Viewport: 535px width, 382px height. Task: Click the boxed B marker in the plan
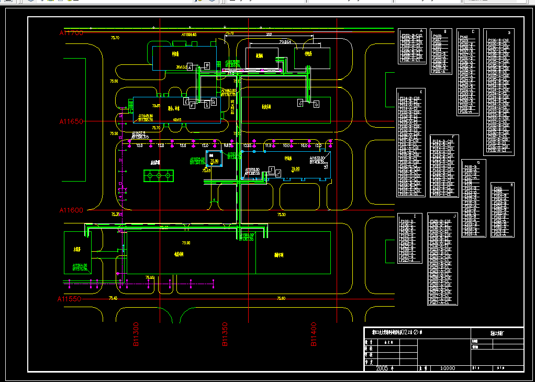tap(207, 65)
